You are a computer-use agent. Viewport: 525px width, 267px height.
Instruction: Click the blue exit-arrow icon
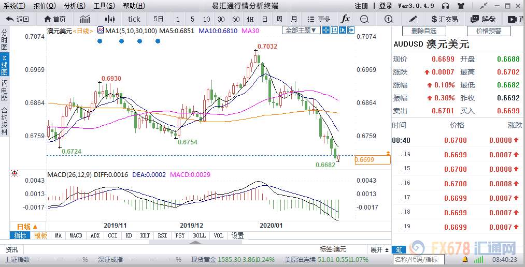click(x=350, y=31)
